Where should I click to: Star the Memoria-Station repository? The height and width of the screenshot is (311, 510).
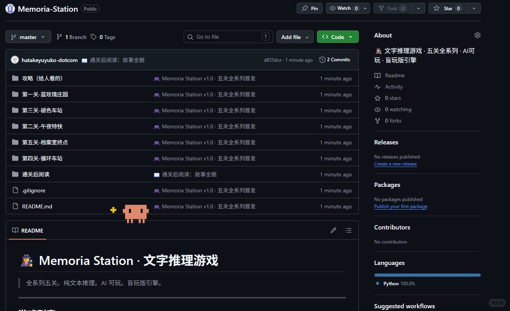tap(448, 8)
